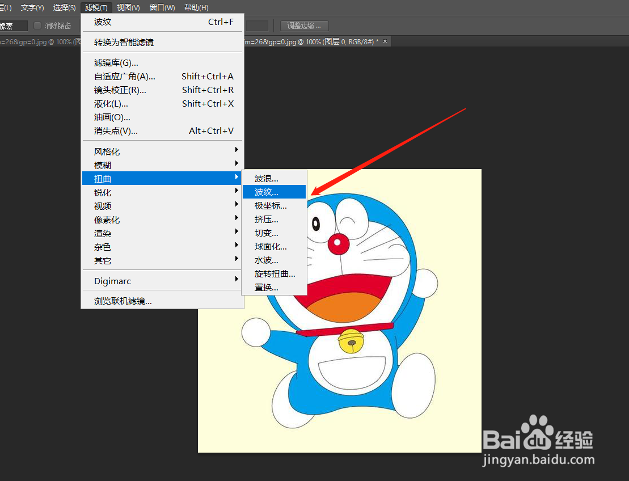The height and width of the screenshot is (481, 629).
Task: Expand the 模糊 blur submenu
Action: [x=103, y=164]
